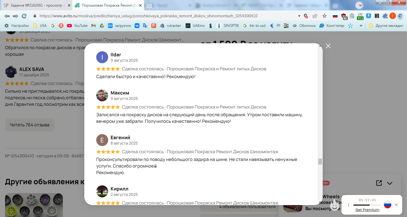Image resolution: width=407 pixels, height=217 pixels.
Task: Open the Extensions puzzle icon
Action: click(385, 16)
